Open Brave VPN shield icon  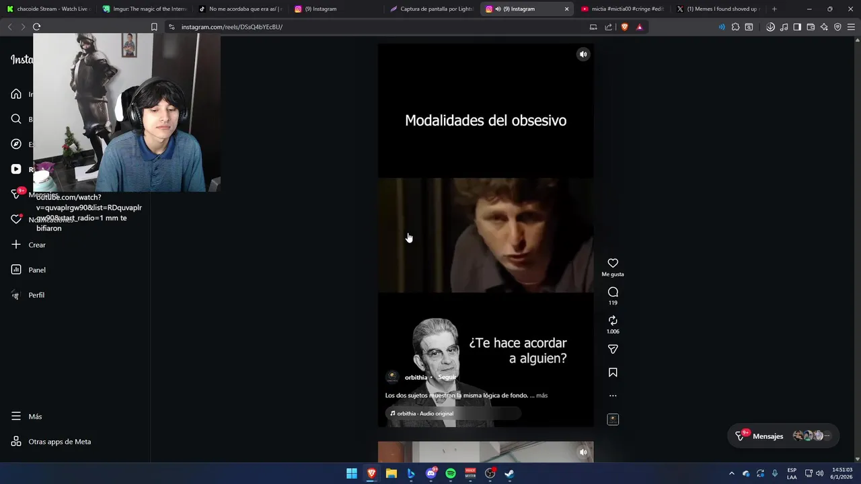(837, 27)
